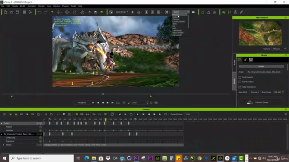Click the Current Frame input in Timeline
Image resolution: width=289 pixels, height=162 pixels.
coord(191,114)
